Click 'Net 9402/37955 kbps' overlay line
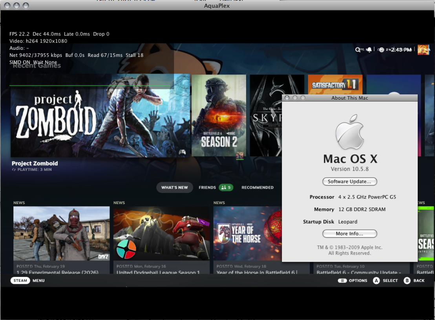This screenshot has height=320, width=435. 76,55
